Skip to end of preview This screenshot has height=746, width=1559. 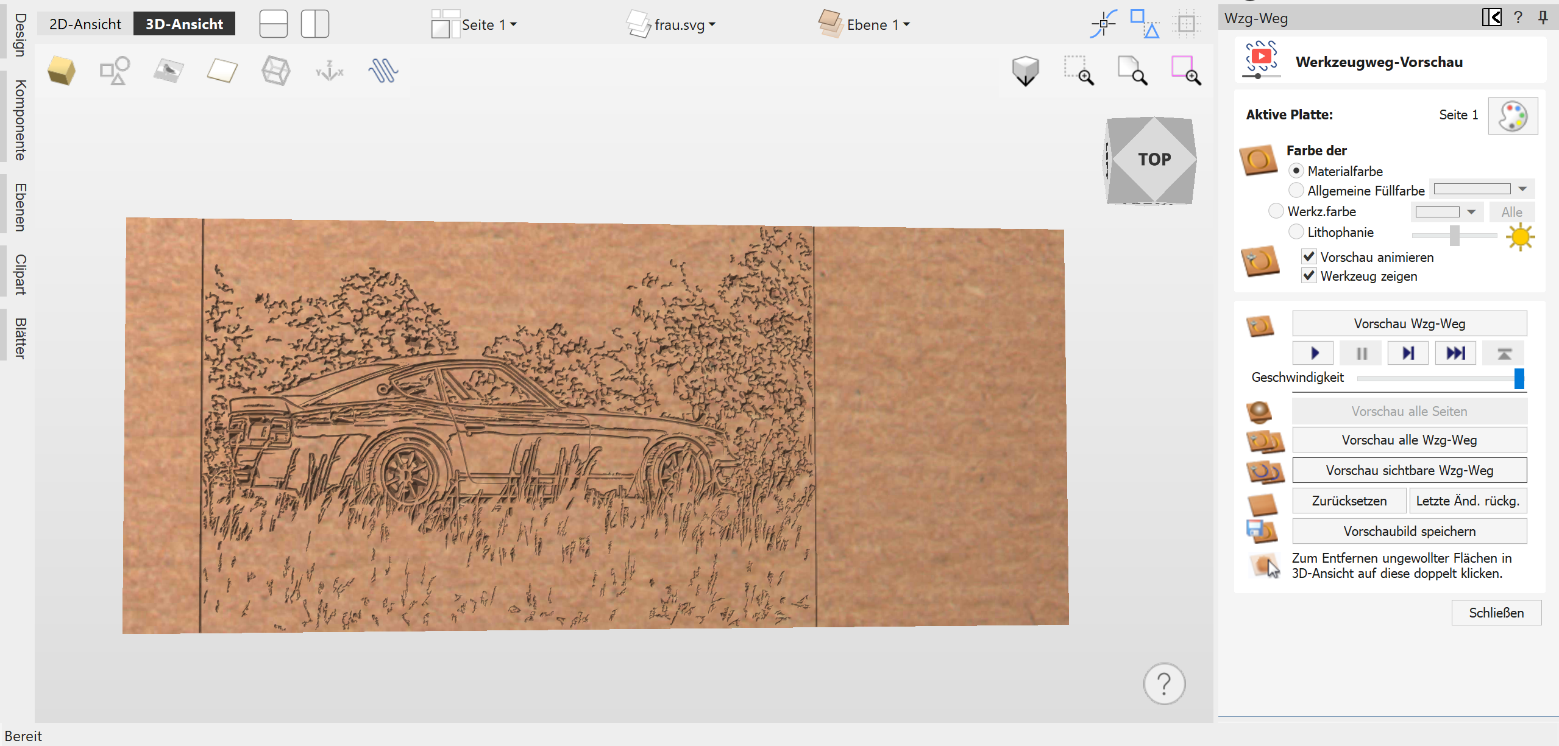click(x=1455, y=353)
